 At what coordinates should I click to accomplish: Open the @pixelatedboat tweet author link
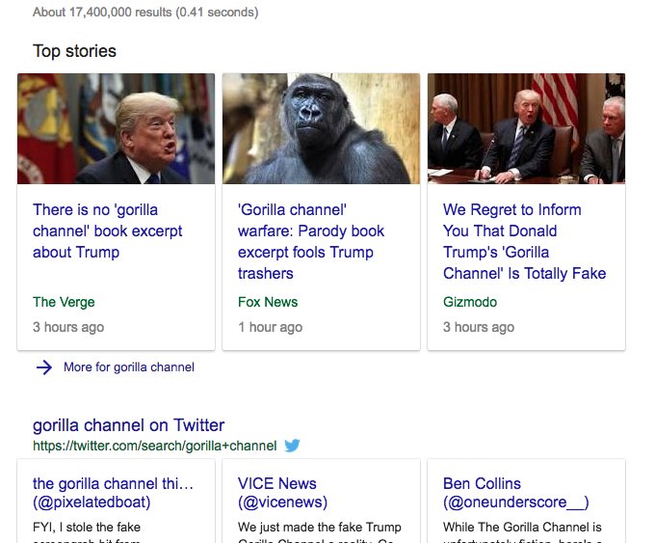[x=113, y=493]
